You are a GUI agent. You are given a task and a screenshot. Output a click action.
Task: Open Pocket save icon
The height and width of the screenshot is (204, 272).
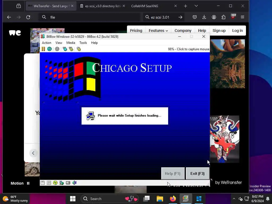pos(195,17)
